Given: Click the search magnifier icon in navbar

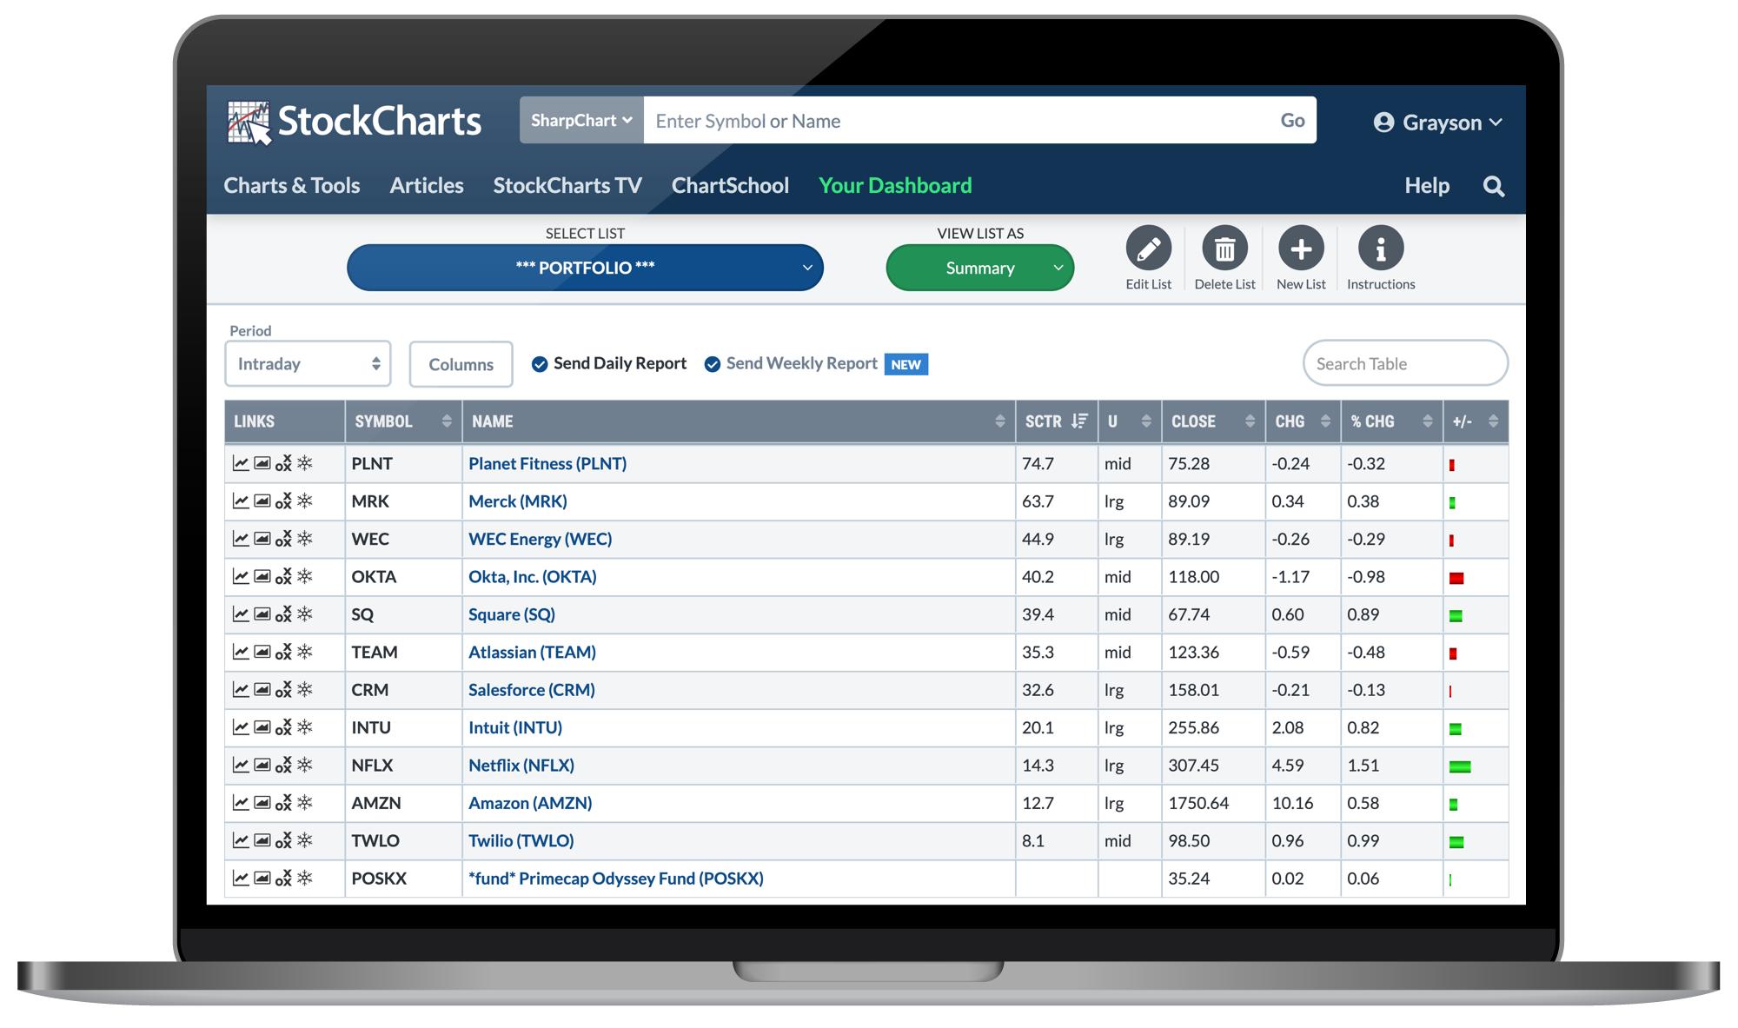Looking at the screenshot, I should 1493,186.
